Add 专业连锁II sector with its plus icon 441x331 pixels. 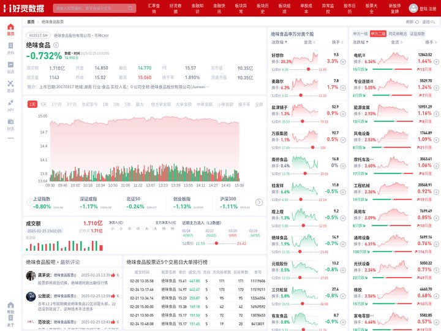pyautogui.click(x=436, y=88)
